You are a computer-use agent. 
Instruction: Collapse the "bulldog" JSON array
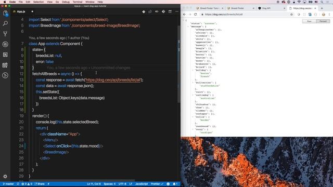193,70
